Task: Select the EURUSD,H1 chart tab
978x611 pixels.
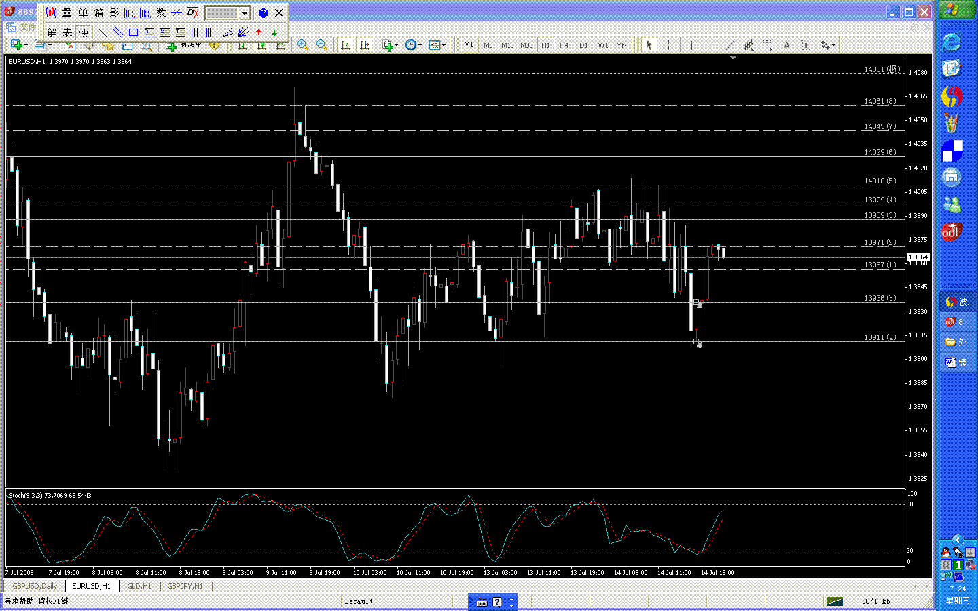Action: click(x=91, y=586)
